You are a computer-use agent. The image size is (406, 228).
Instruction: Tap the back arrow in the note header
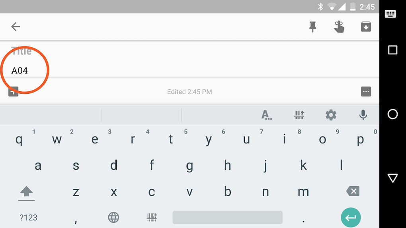16,27
